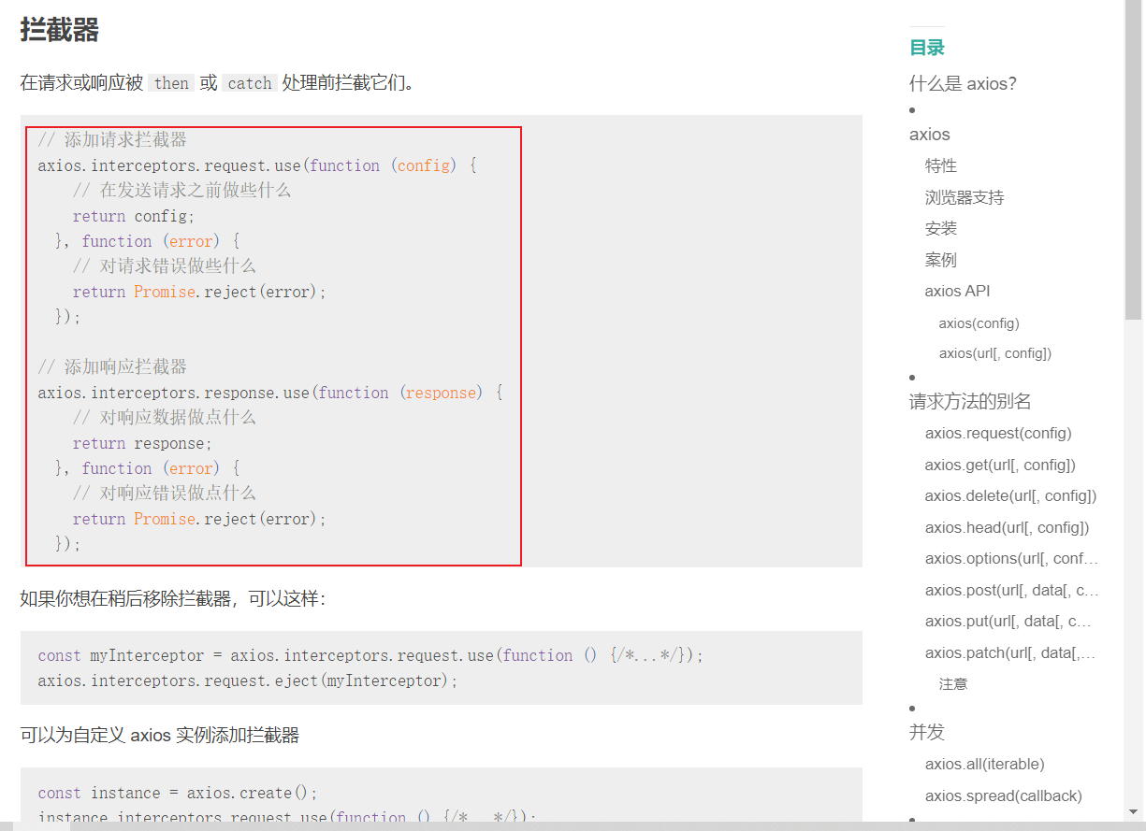This screenshot has width=1146, height=831.
Task: Open axios.delete(url[, config]) link
Action: click(1010, 495)
